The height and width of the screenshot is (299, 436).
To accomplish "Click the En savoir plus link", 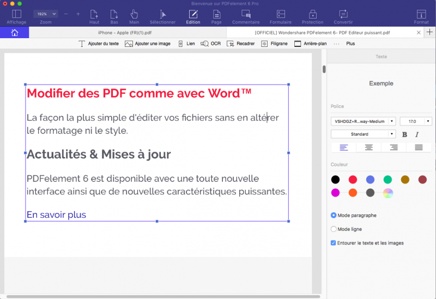I will click(x=56, y=214).
